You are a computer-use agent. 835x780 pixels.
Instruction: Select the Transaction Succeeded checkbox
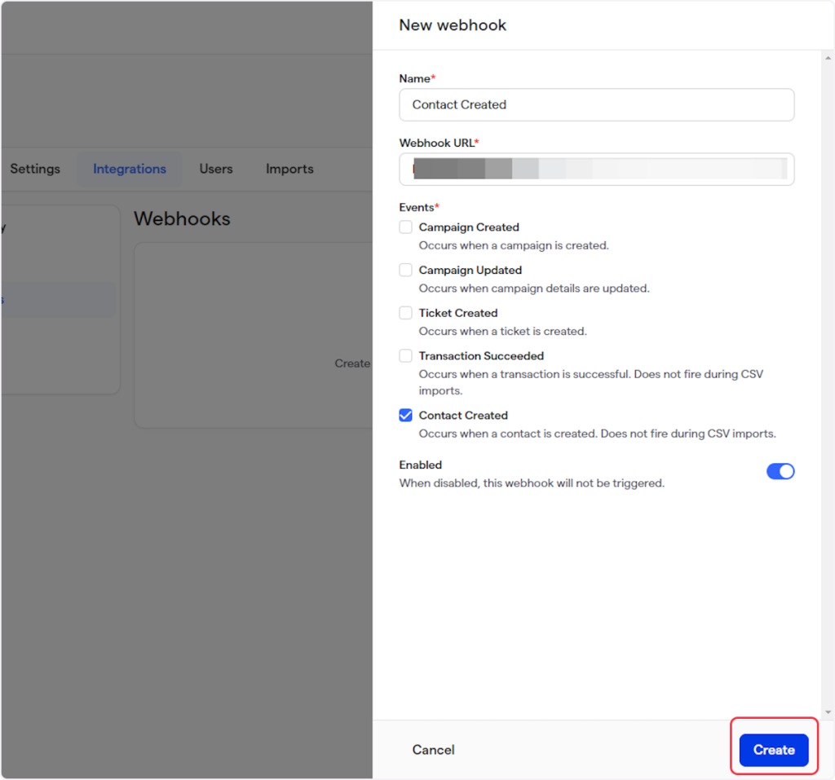coord(405,356)
